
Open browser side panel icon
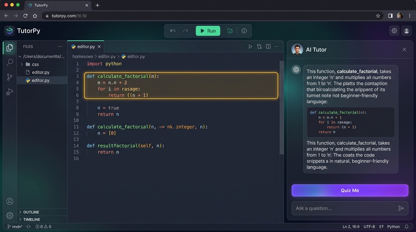click(x=390, y=16)
